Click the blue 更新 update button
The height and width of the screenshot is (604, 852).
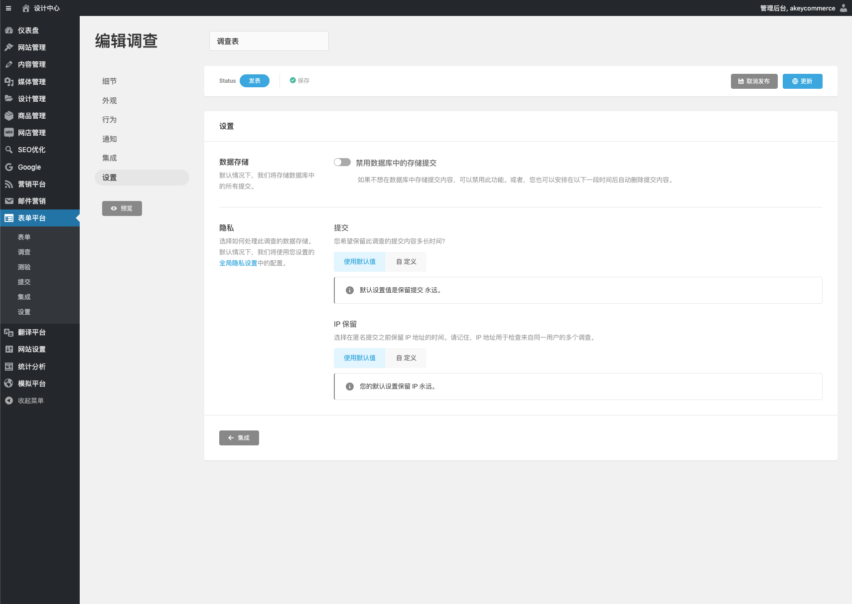[x=803, y=81]
